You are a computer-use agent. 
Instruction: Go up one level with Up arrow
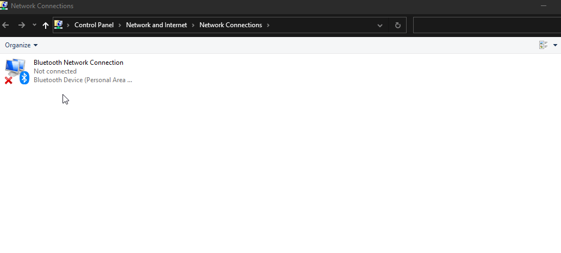(46, 25)
